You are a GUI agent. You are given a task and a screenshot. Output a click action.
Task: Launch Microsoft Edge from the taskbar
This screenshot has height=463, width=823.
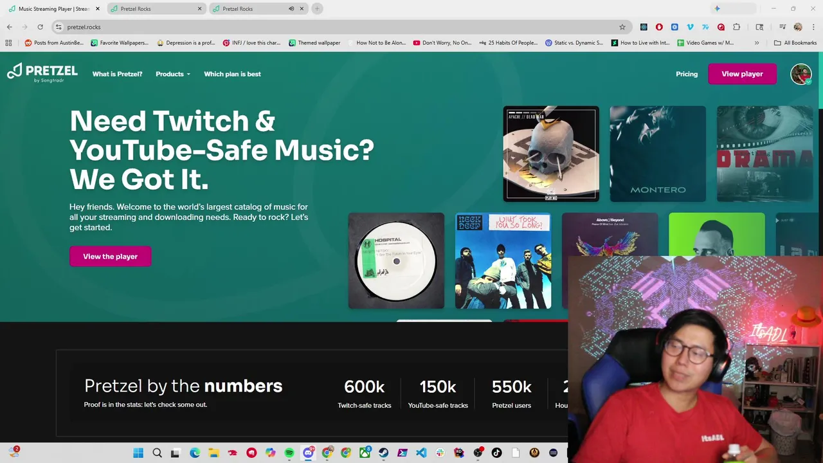pos(195,453)
